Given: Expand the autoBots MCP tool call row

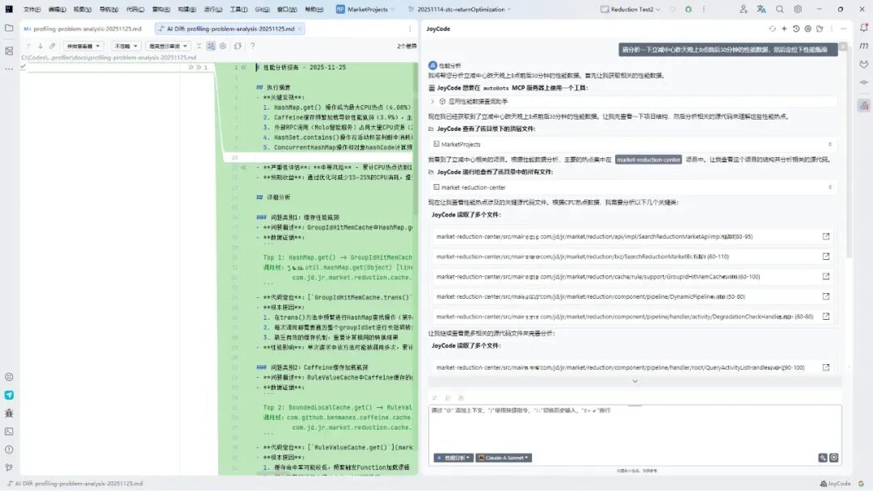Looking at the screenshot, I should 632,101.
